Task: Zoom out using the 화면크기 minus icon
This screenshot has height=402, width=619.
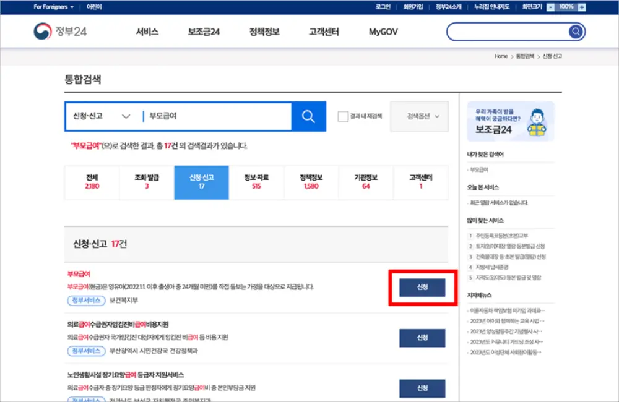Action: (x=550, y=7)
